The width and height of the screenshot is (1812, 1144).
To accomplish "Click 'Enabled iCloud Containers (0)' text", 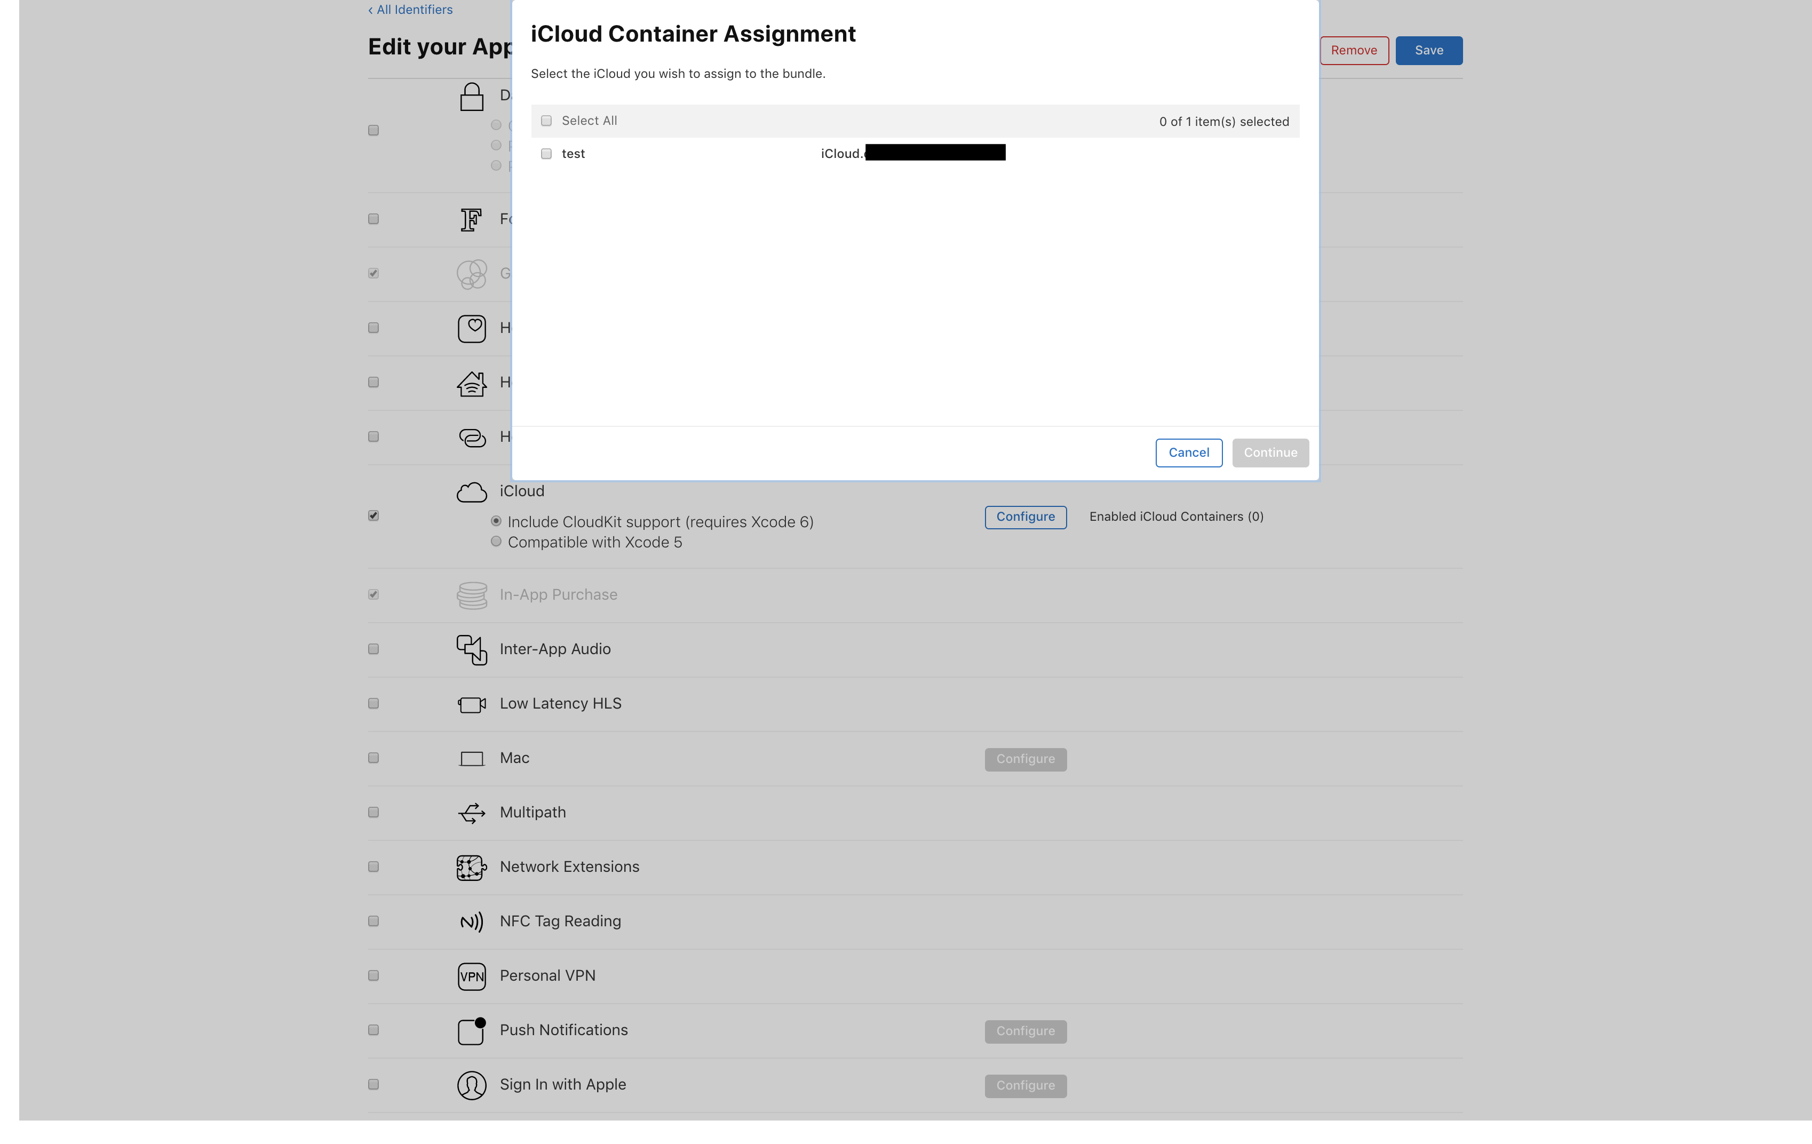I will click(x=1176, y=517).
